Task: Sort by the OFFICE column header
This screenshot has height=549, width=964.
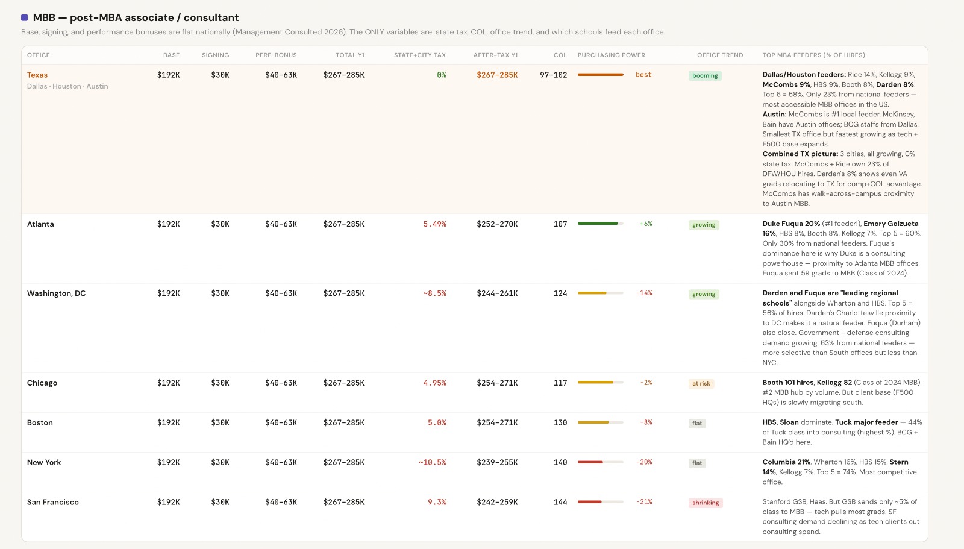Action: pyautogui.click(x=39, y=55)
